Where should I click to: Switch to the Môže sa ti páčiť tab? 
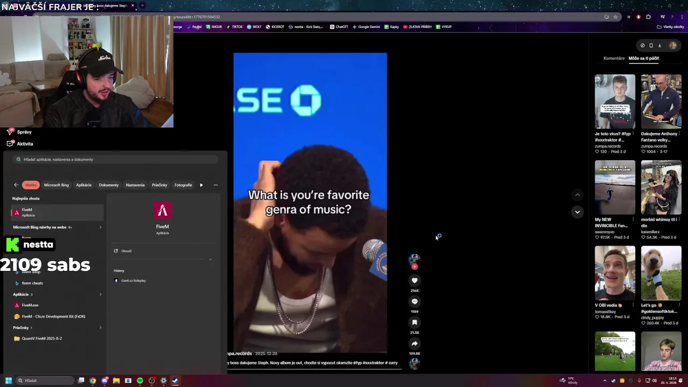[643, 58]
